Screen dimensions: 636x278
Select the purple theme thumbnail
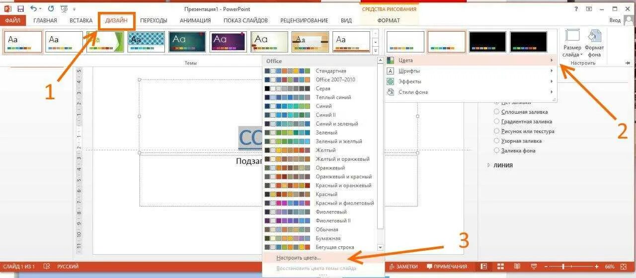tap(228, 42)
